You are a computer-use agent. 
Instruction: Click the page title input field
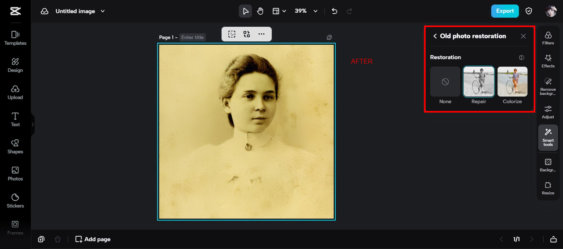click(x=193, y=37)
